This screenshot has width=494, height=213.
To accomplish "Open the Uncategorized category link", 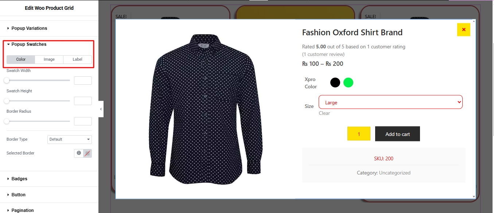I will tap(394, 173).
